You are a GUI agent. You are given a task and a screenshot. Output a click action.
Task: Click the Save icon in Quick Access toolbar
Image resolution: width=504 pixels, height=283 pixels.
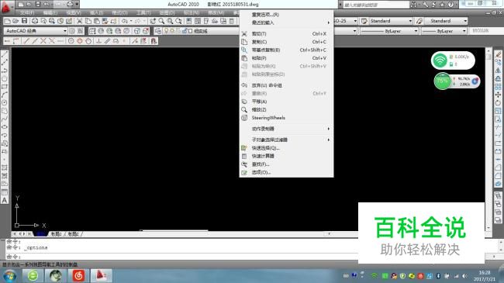[x=38, y=5]
